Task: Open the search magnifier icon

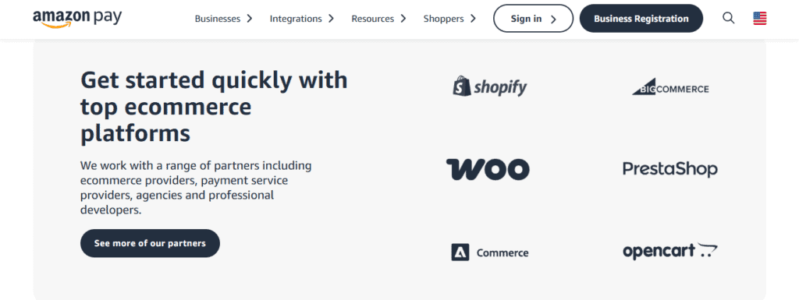Action: [729, 18]
